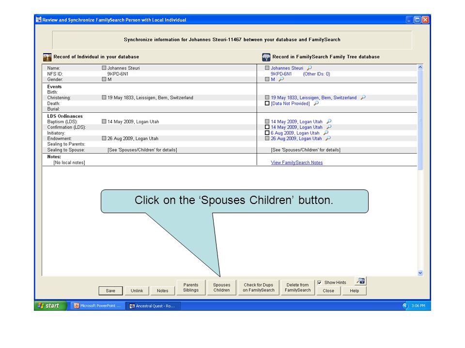
Task: Click the Other IDs: 0 link
Action: (316, 73)
